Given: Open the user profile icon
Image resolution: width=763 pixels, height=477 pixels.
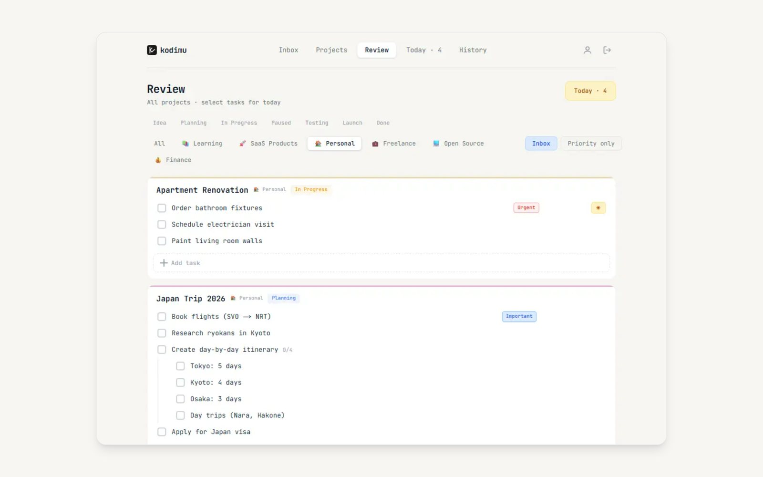Looking at the screenshot, I should point(588,50).
